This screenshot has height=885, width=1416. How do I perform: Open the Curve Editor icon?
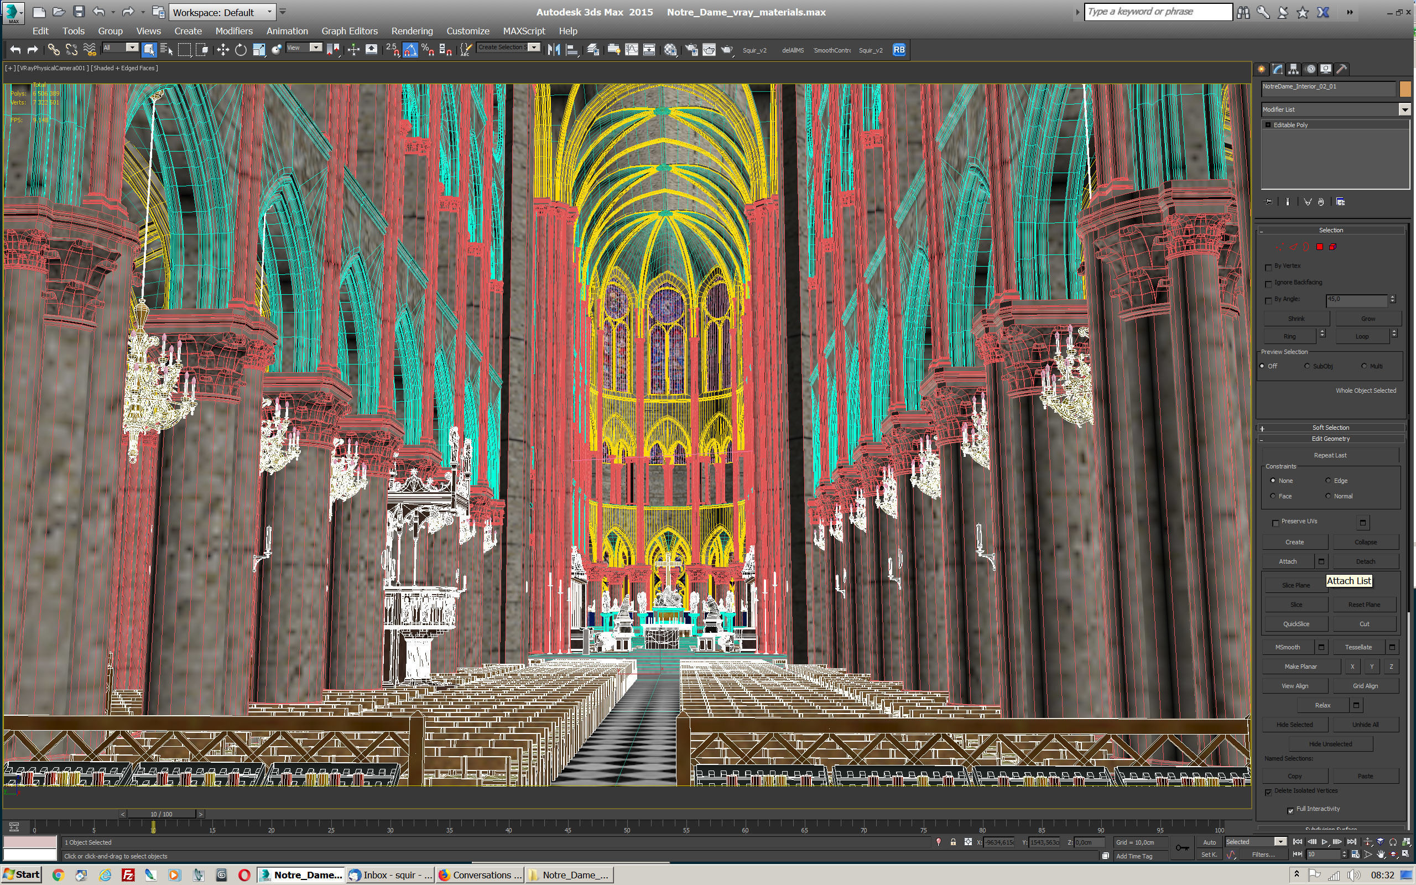632,50
